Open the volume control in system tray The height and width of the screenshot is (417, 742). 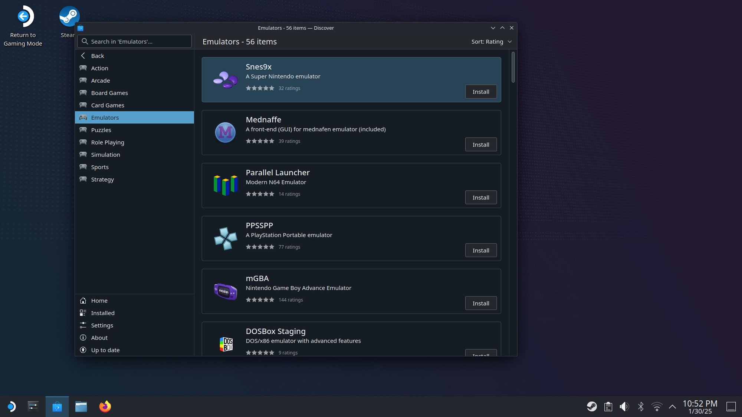coord(624,407)
